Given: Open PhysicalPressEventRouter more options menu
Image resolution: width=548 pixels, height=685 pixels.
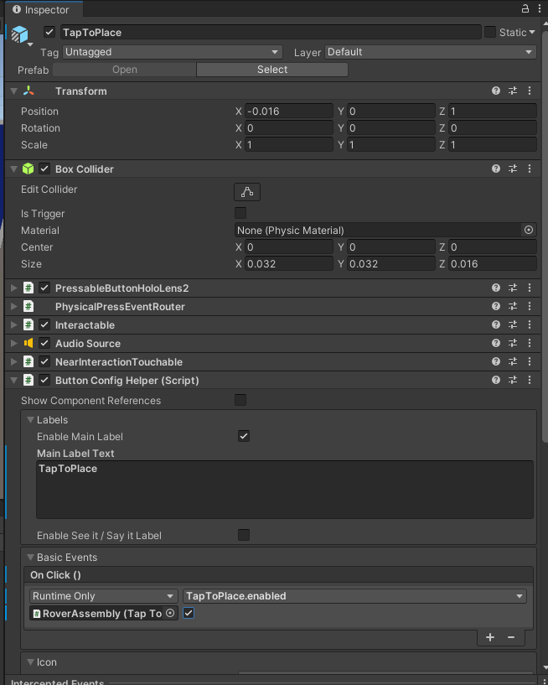Looking at the screenshot, I should (x=530, y=306).
